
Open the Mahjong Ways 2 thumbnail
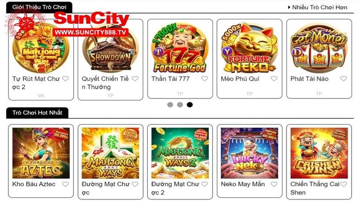click(x=180, y=153)
